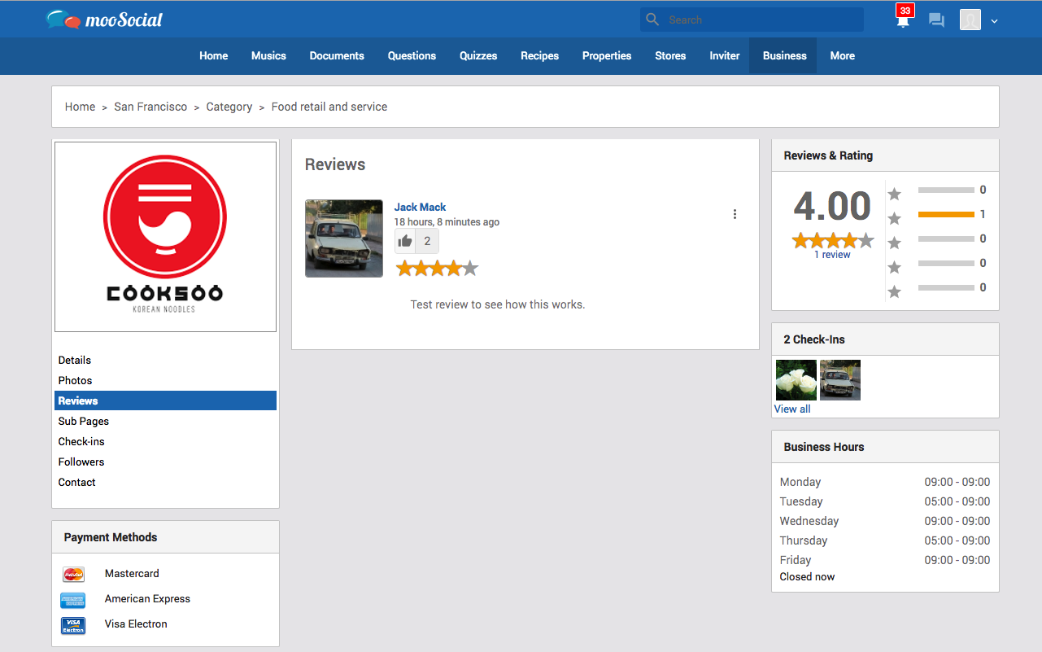Open notifications bell with 33 badge
Screen dimensions: 1042x652
point(903,20)
